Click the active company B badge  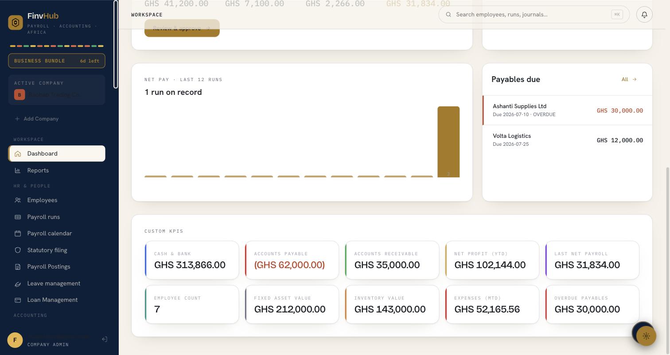19,95
